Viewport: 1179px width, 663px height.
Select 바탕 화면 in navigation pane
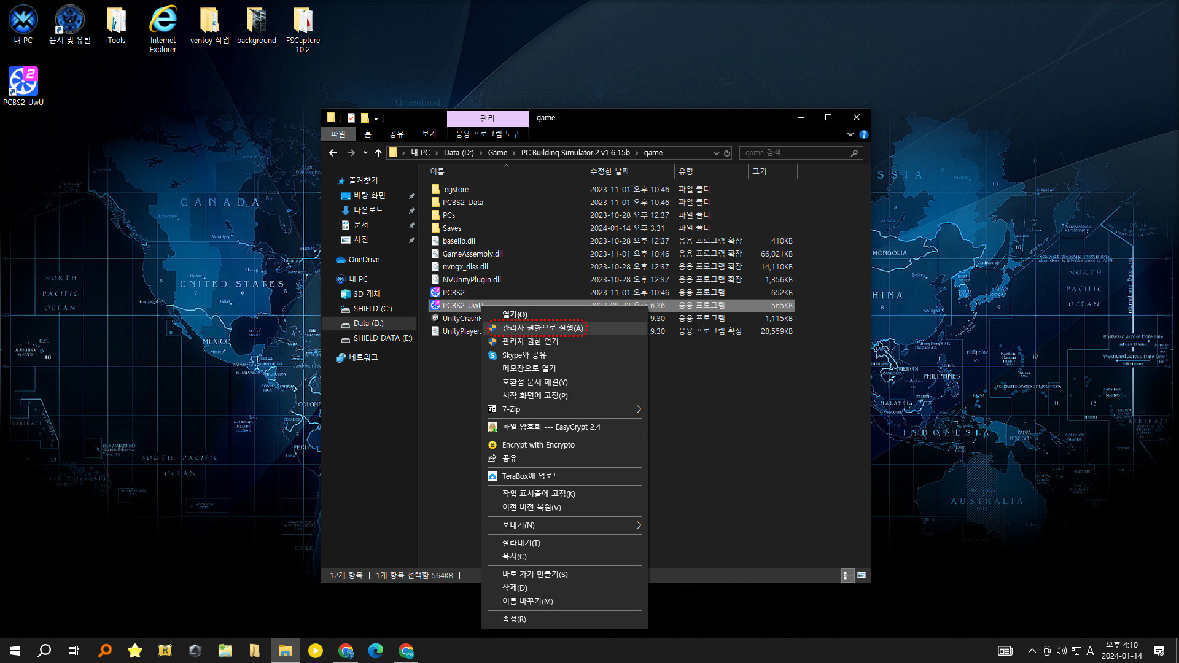click(370, 196)
